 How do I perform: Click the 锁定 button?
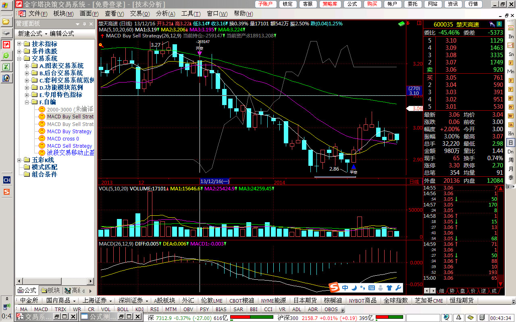pos(288,4)
